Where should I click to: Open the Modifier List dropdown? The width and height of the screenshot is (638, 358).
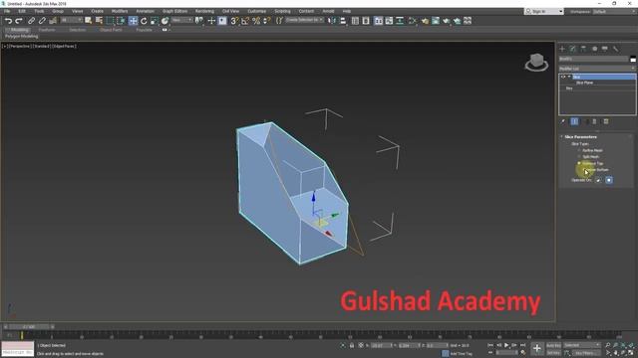[597, 69]
